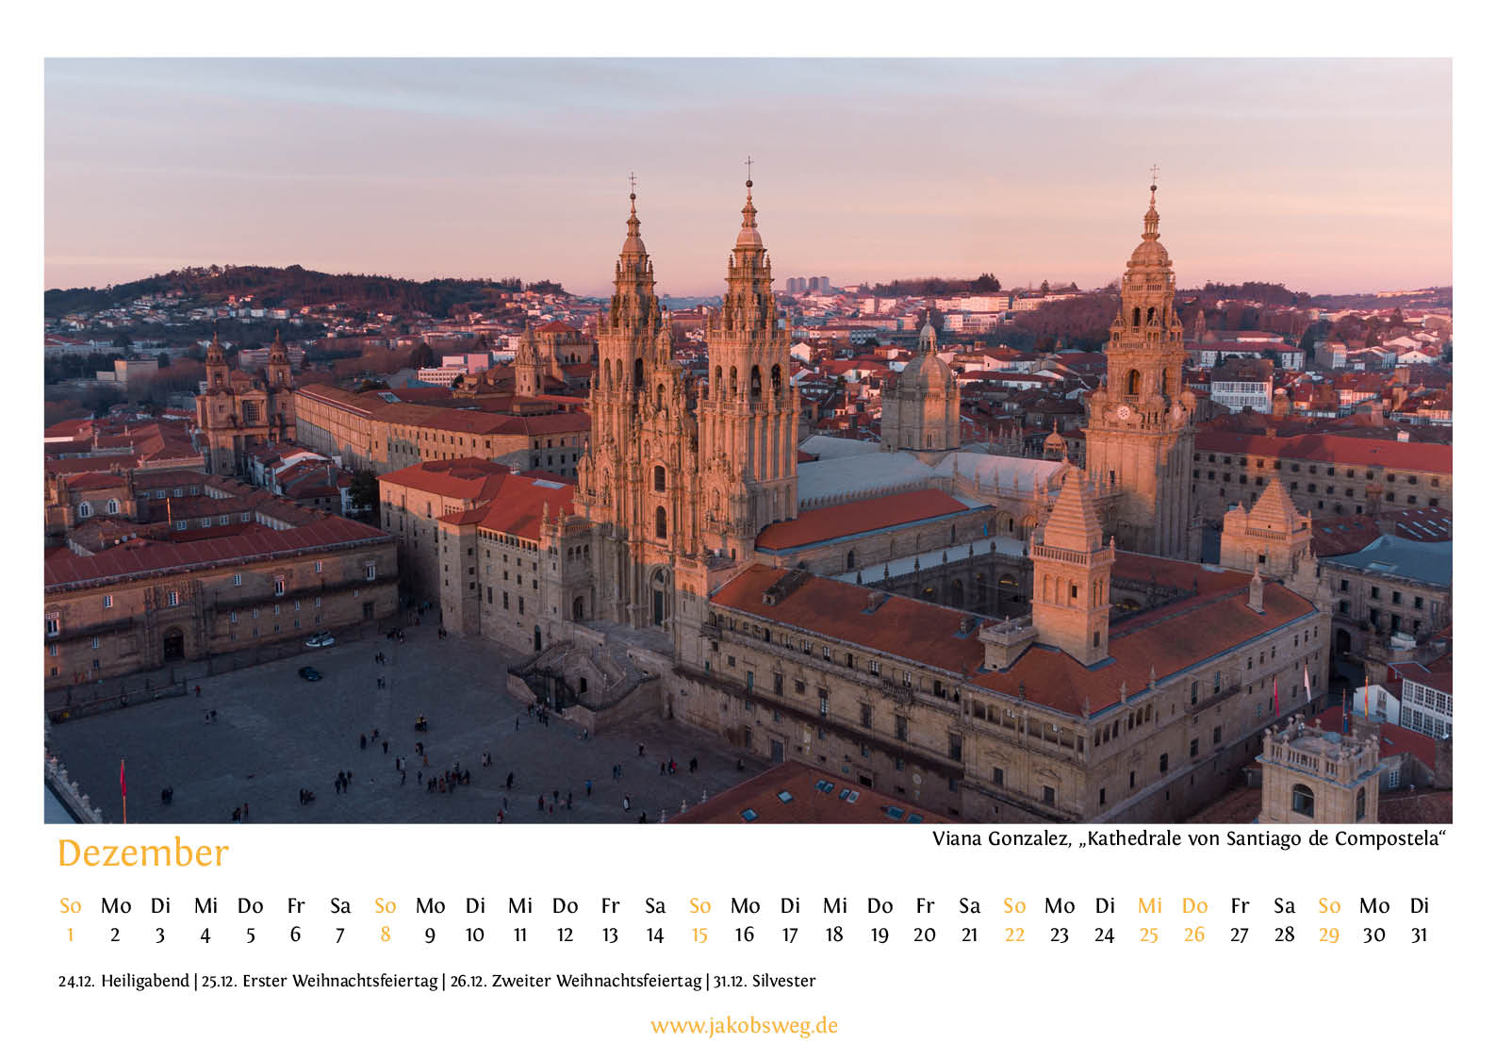
Task: Click Sunday date 29
Action: 1329,935
